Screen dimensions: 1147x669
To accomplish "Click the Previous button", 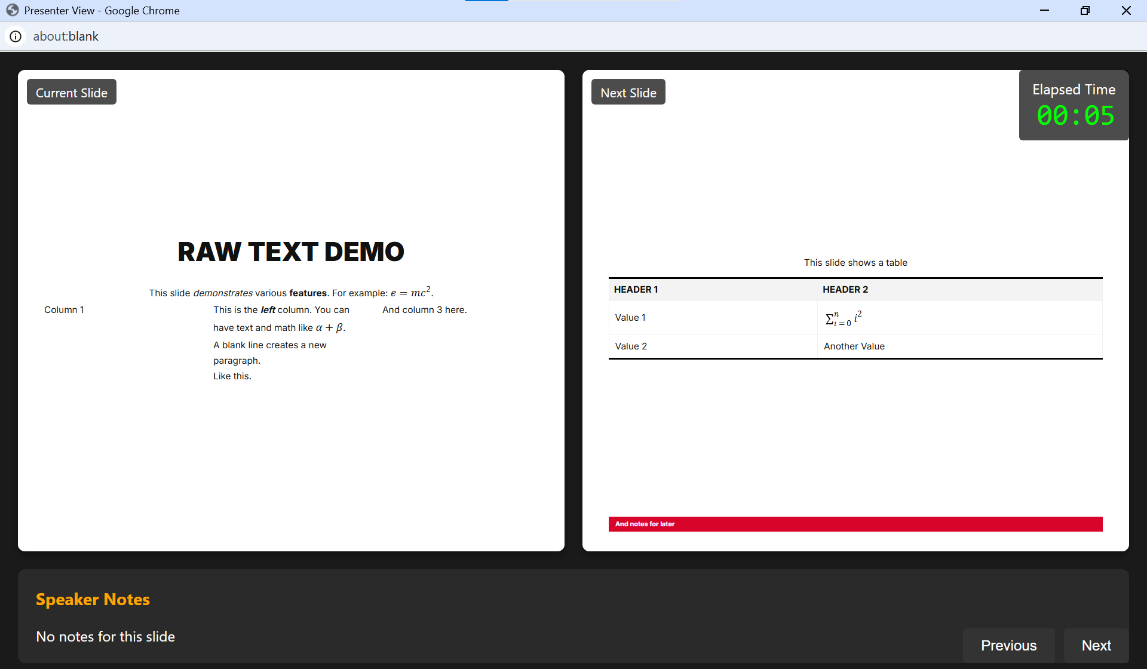I will pos(1008,645).
